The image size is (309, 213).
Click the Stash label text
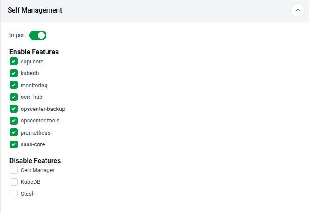pos(28,194)
